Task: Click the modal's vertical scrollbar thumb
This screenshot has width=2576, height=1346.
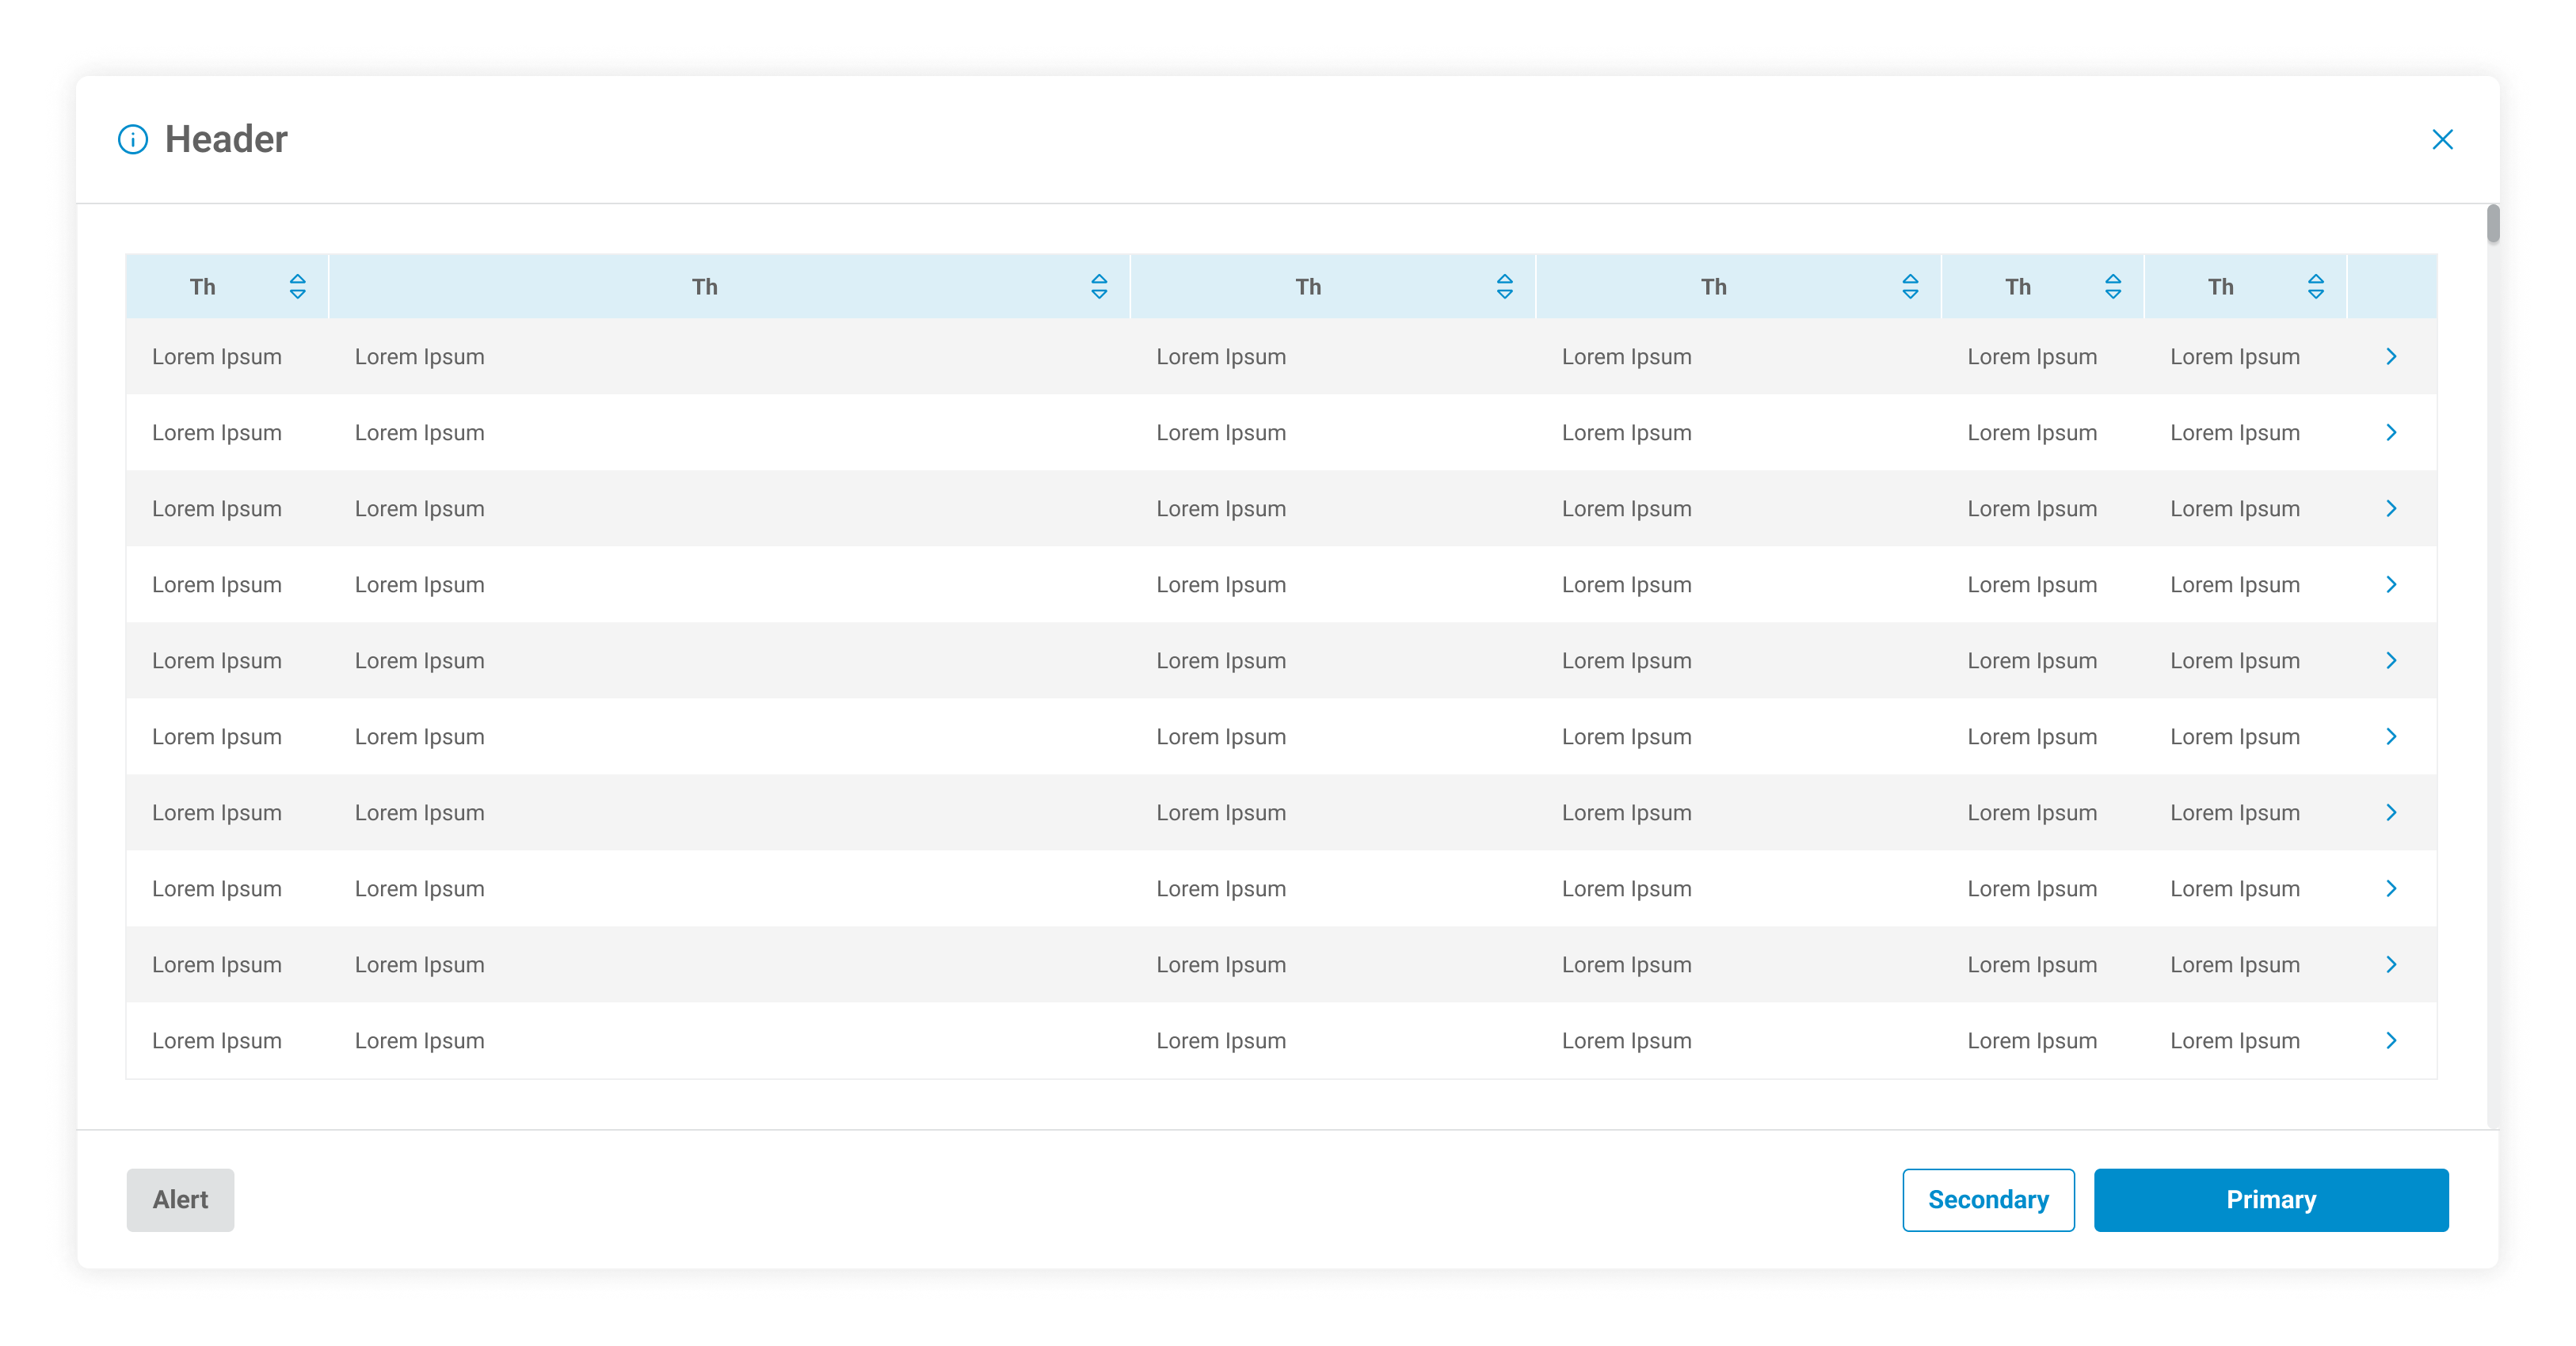Action: click(2492, 224)
